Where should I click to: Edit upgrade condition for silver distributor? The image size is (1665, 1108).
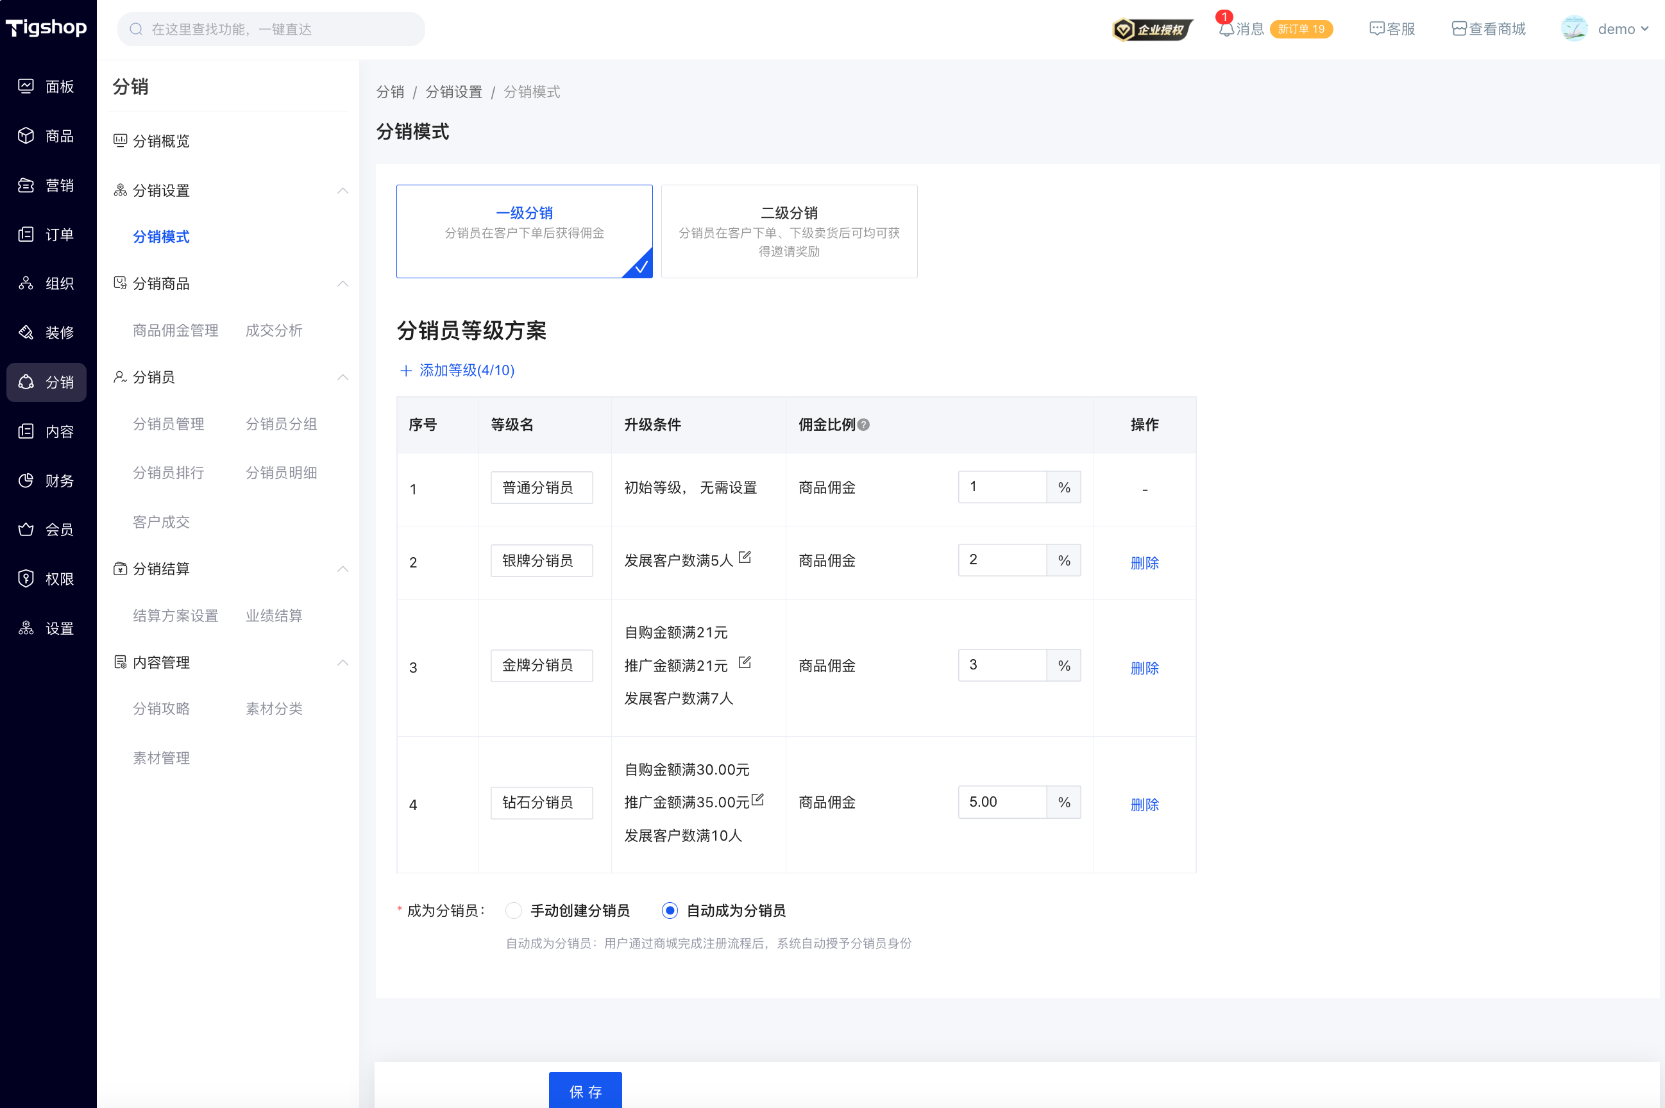click(744, 558)
